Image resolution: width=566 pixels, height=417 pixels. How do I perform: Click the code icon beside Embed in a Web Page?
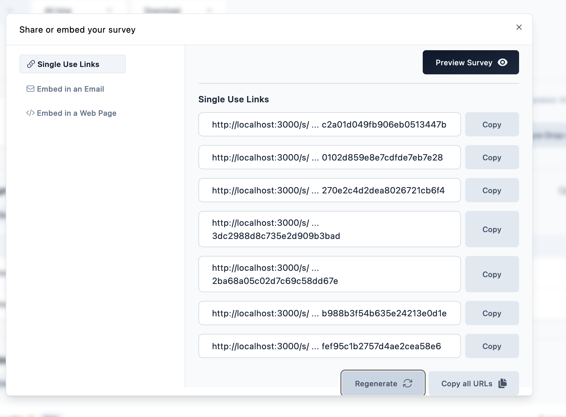pyautogui.click(x=30, y=113)
